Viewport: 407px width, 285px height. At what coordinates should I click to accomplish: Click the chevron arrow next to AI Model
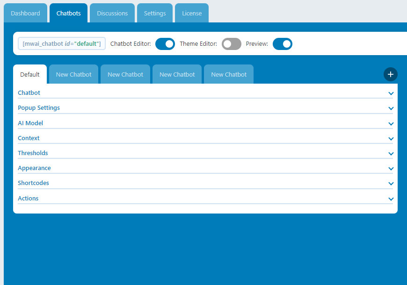pos(391,124)
